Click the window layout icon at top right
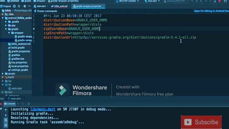The width and height of the screenshot is (229, 129). [225, 1]
